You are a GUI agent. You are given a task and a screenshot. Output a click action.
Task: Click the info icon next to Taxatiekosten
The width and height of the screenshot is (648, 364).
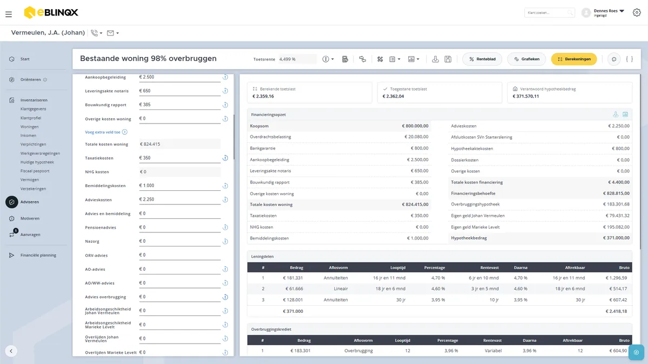tap(225, 158)
